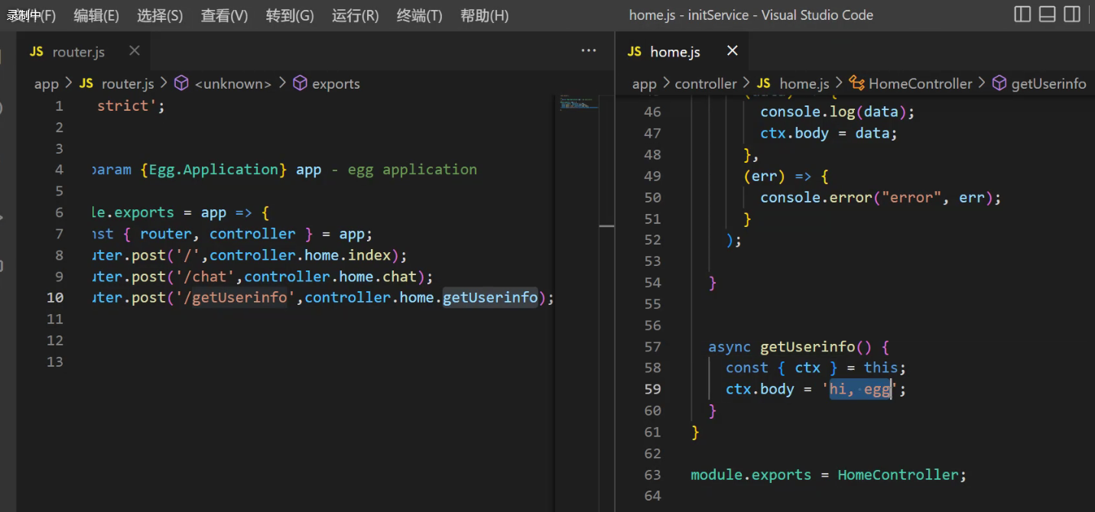Image resolution: width=1095 pixels, height=512 pixels.
Task: Click the minimap preview in left editor
Action: tap(577, 102)
